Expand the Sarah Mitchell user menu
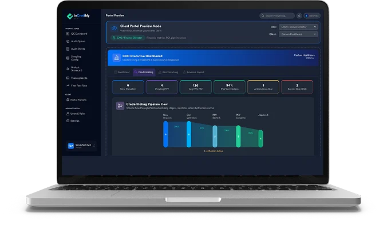383x233 pixels. [79, 146]
